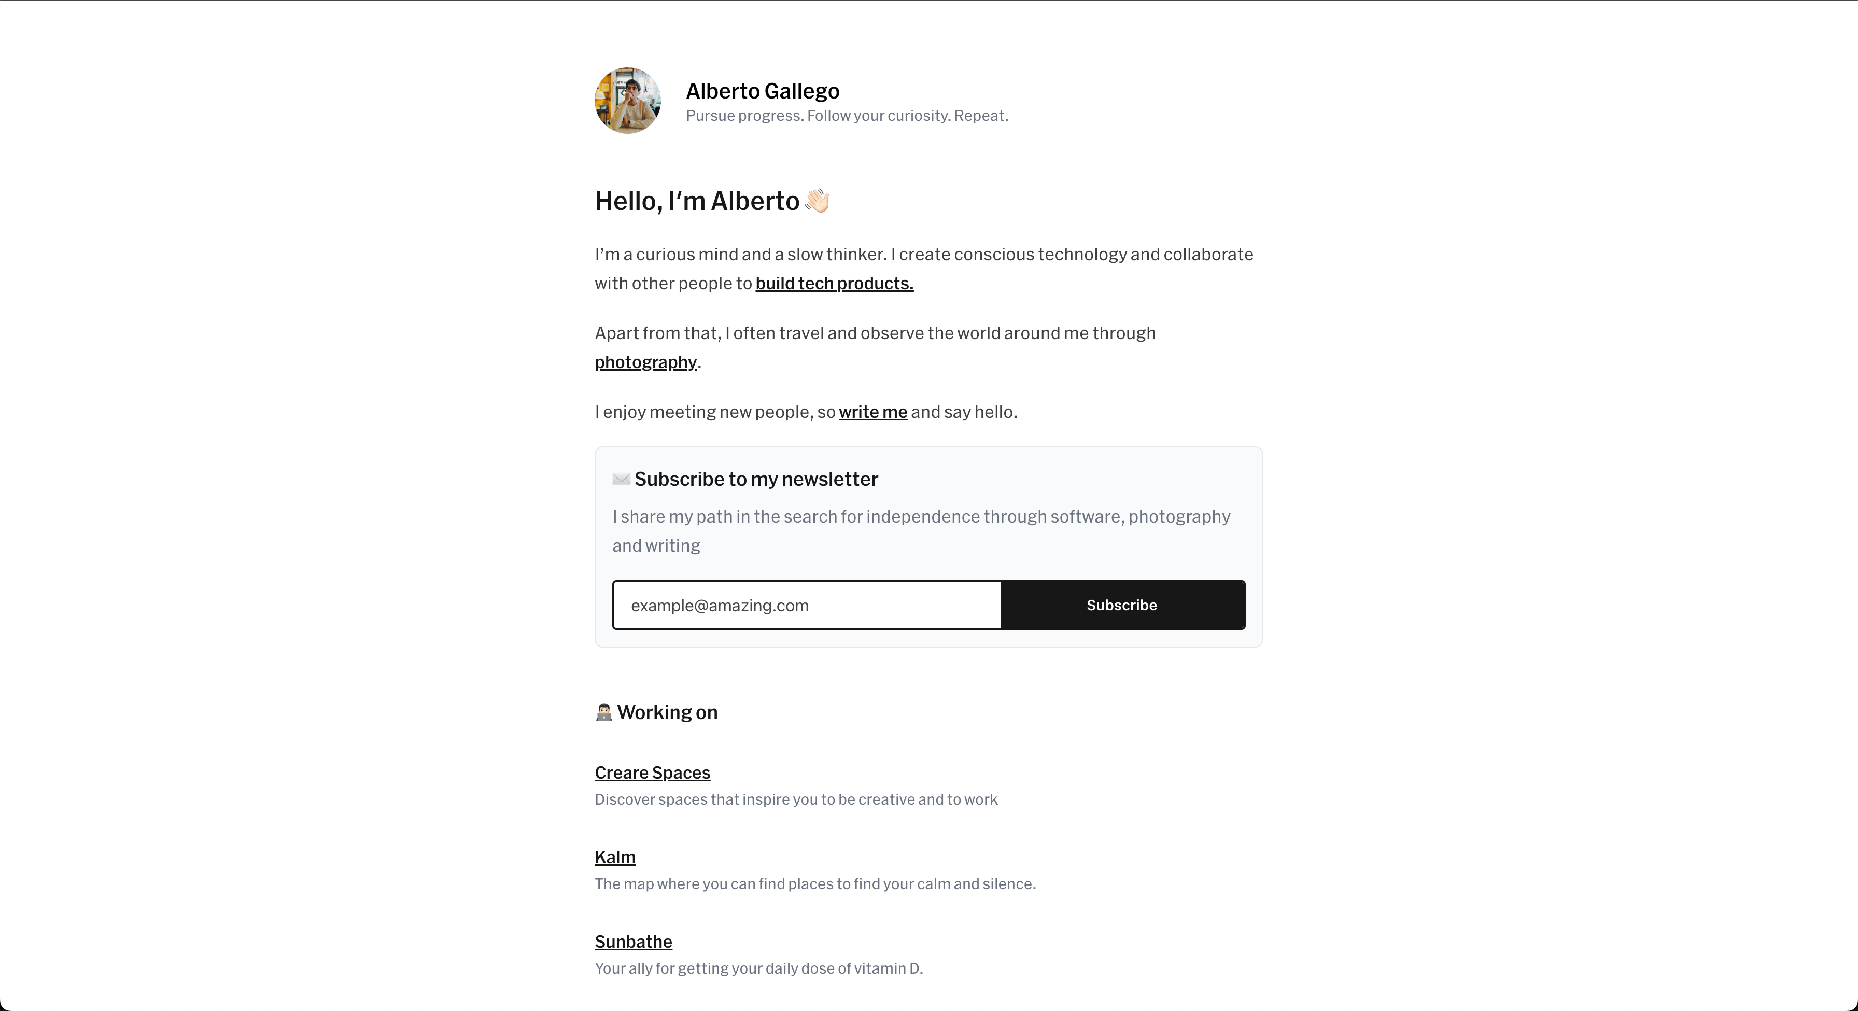Click the Kalm map description text
The width and height of the screenshot is (1858, 1011).
(x=814, y=883)
